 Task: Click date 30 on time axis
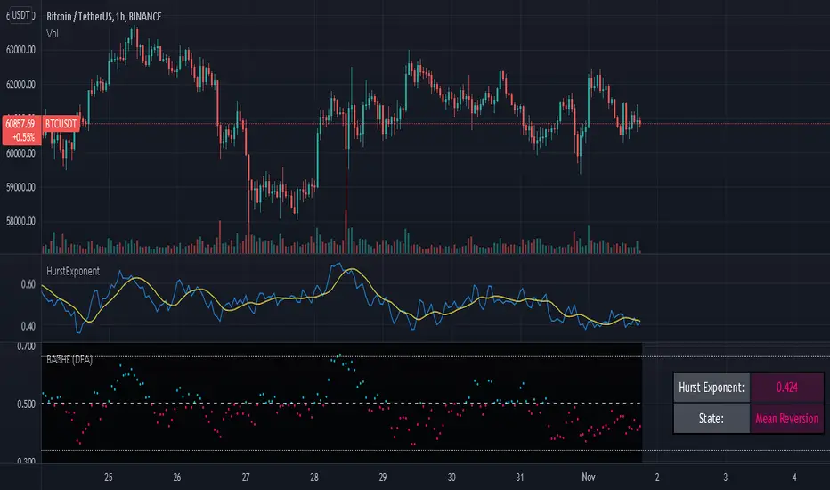[x=452, y=478]
